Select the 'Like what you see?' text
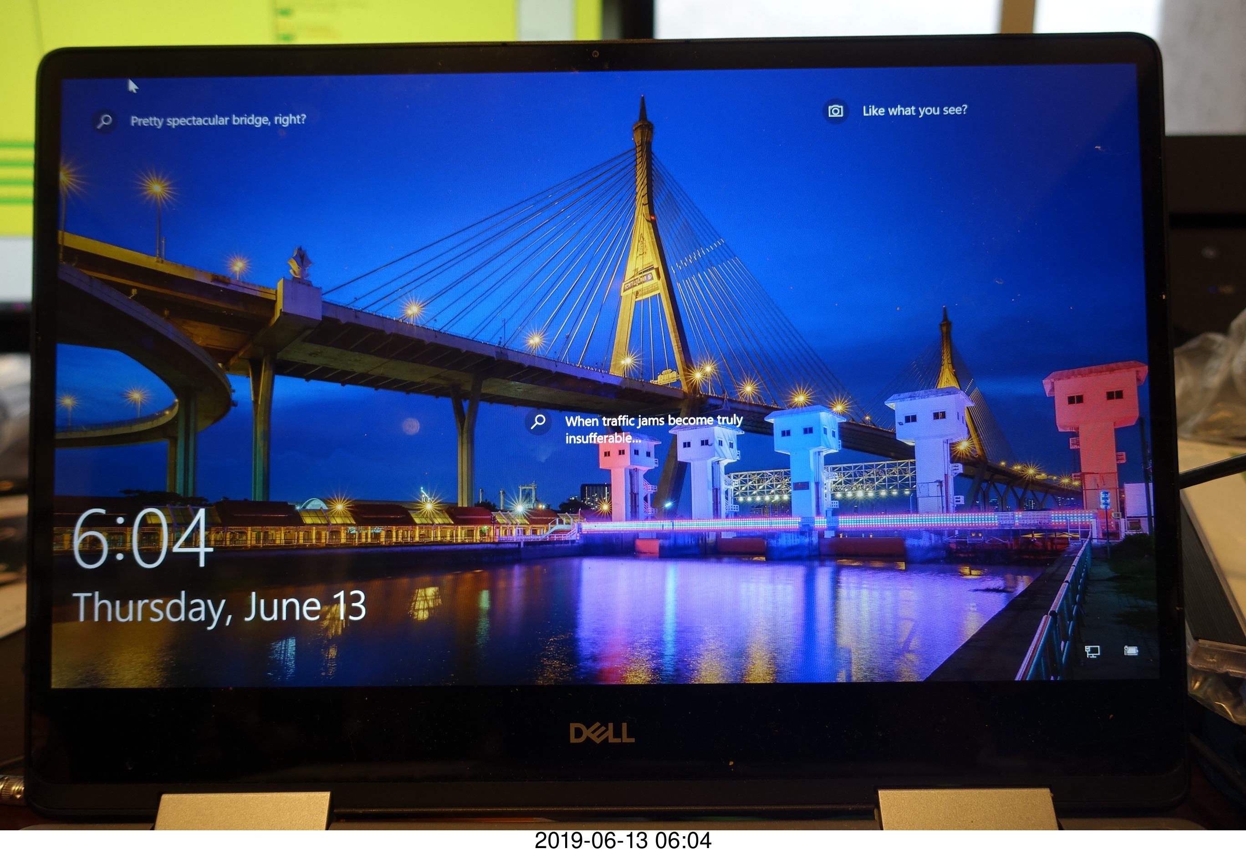1246x854 pixels. pyautogui.click(x=914, y=110)
